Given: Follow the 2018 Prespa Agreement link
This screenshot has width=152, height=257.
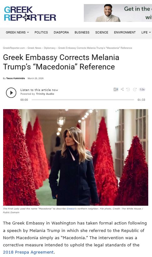Looking at the screenshot, I should (x=28, y=252).
